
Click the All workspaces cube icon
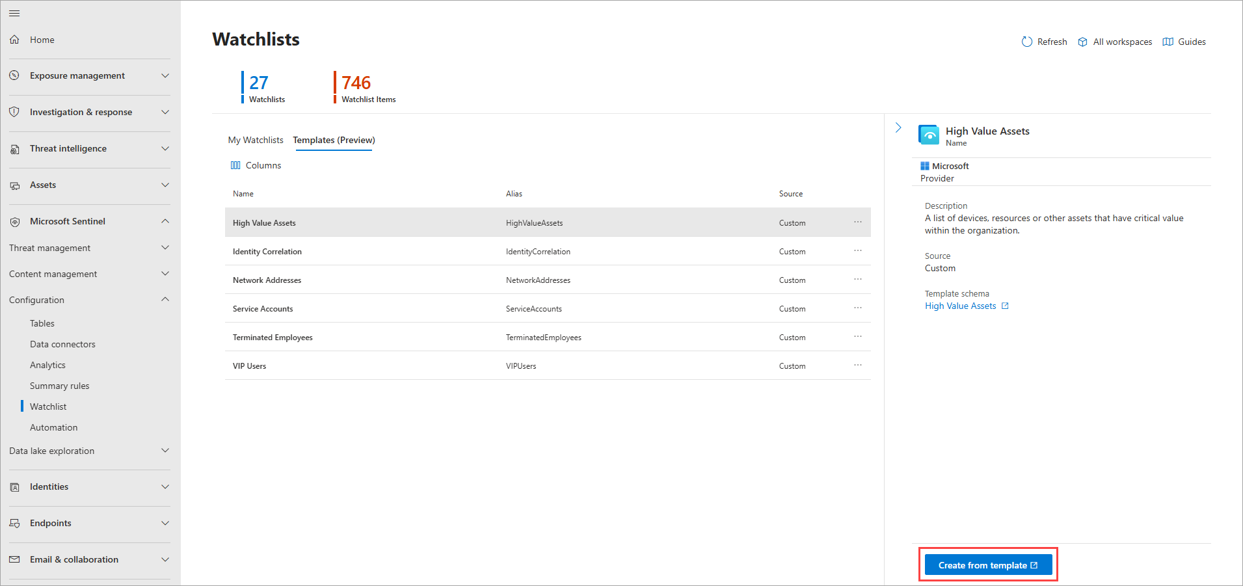tap(1082, 42)
